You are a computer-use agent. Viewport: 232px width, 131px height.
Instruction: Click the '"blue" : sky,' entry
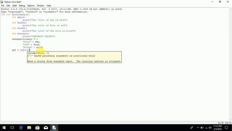point(32,42)
